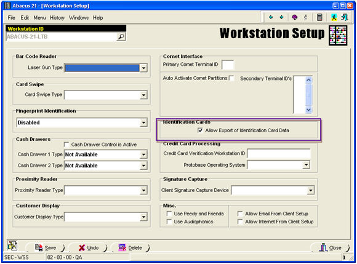The height and width of the screenshot is (264, 357).
Task: Expand Client Signature Capture Device dropdown
Action: click(311, 190)
